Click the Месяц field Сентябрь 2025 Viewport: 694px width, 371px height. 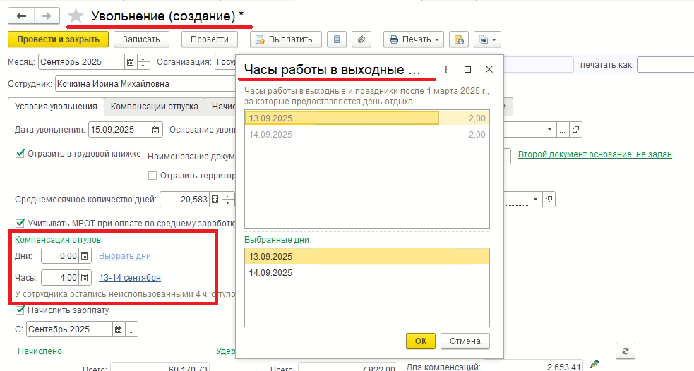[81, 62]
